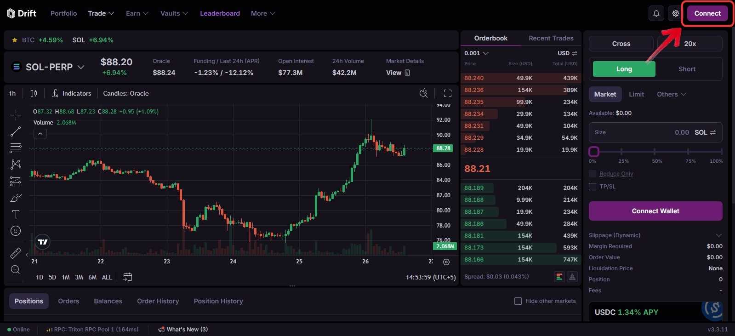Viewport: 735px width, 336px height.
Task: Click the size slider handle at 0%
Action: [x=594, y=152]
